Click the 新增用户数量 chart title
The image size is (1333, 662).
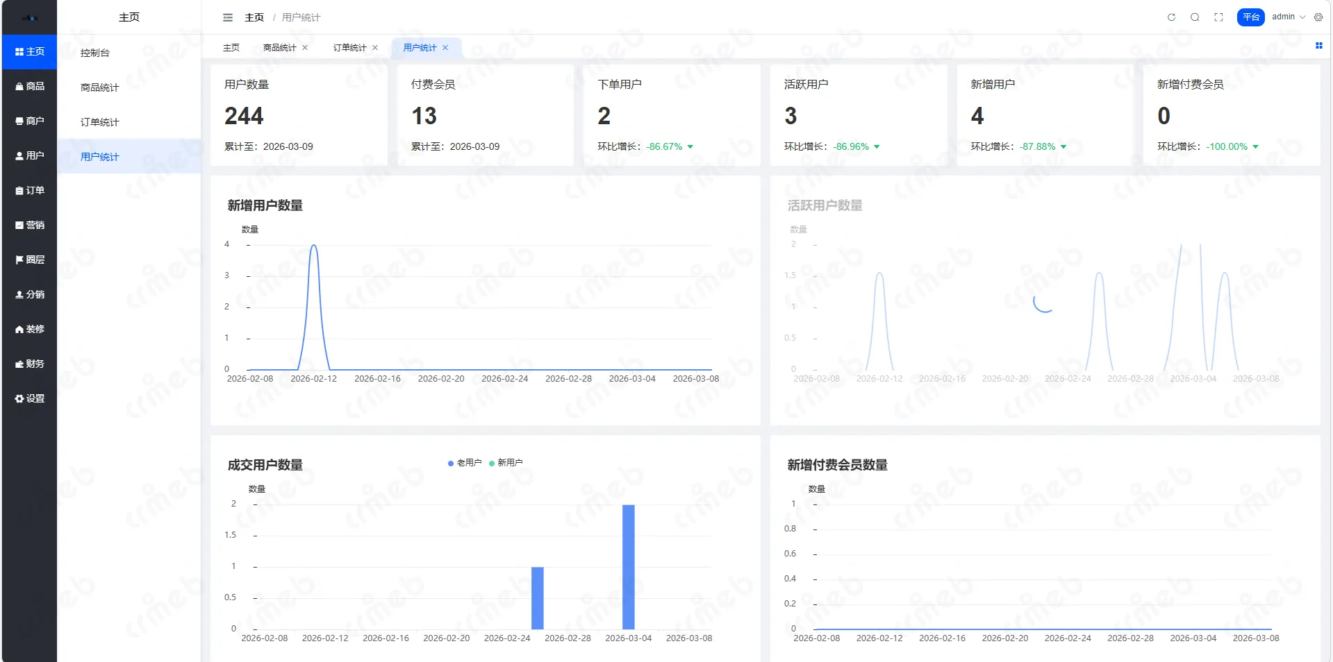point(265,205)
